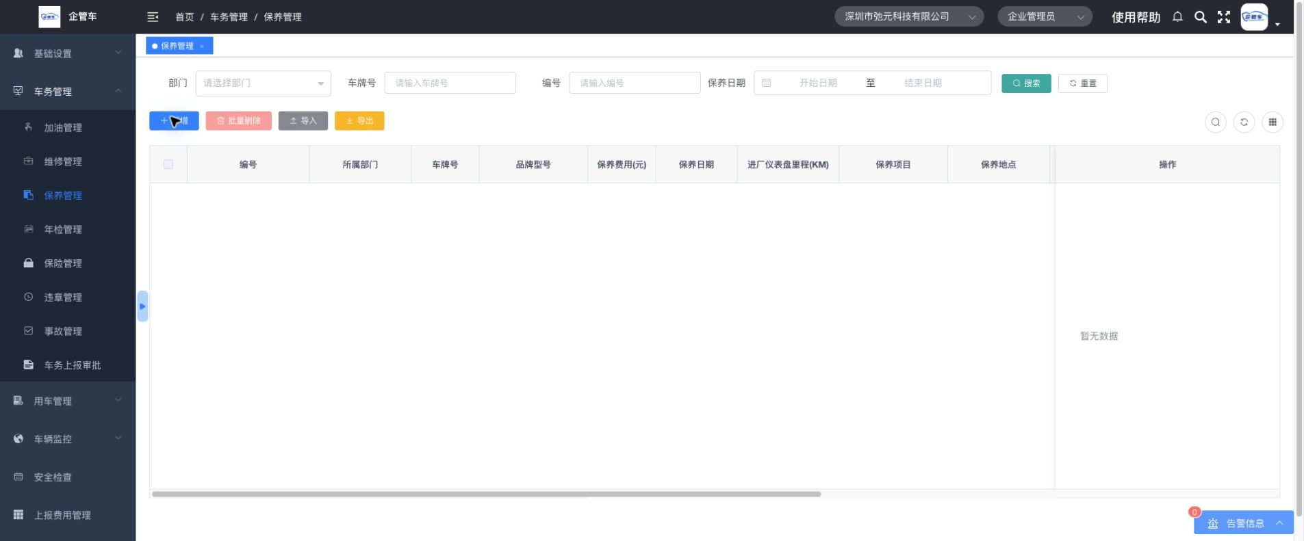Focus the 编号 input field
The width and height of the screenshot is (1304, 541).
[x=635, y=83]
